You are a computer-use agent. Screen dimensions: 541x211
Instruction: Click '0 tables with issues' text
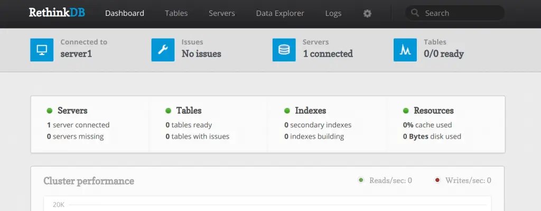(198, 136)
